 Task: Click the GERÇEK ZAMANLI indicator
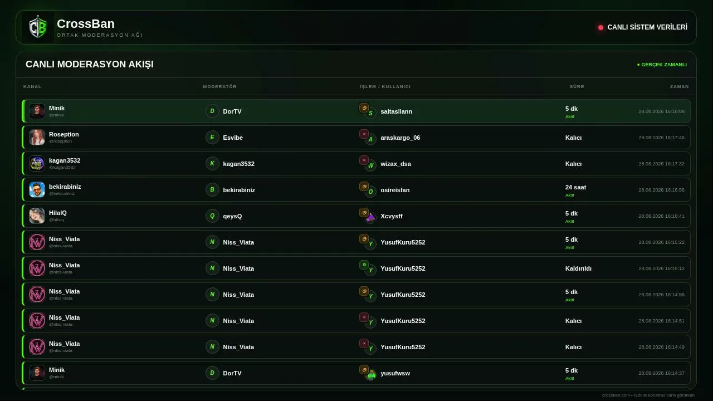[662, 65]
